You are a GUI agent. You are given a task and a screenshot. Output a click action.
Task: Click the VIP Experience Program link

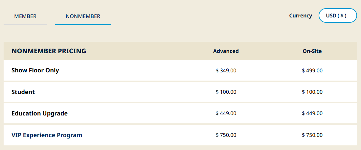point(47,135)
